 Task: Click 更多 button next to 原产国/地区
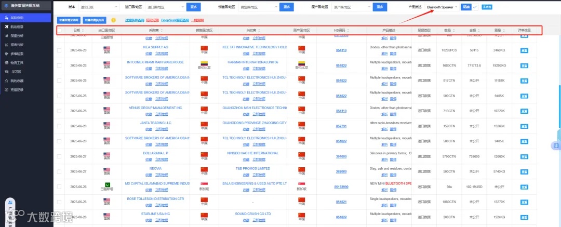(380, 7)
